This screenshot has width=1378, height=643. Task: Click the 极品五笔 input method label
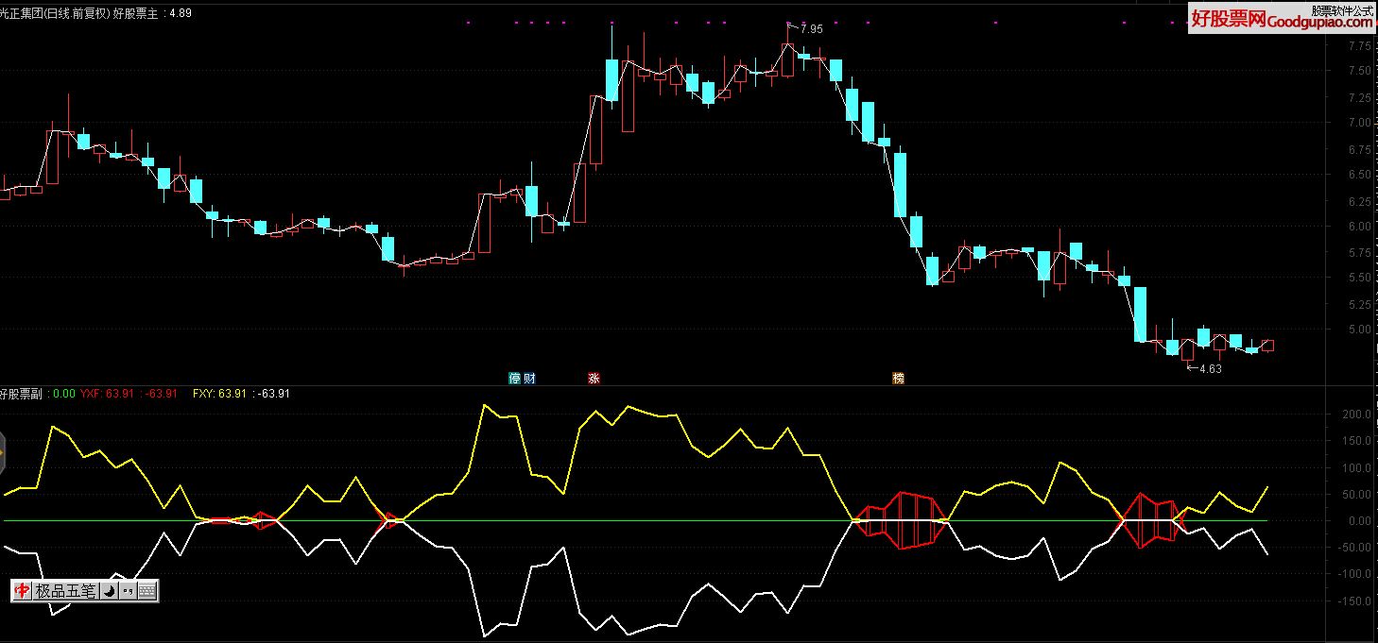tap(65, 591)
